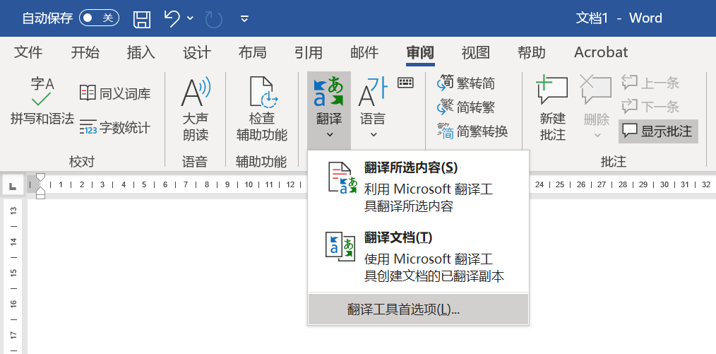
Task: Open the Acrobat tab
Action: 601,52
